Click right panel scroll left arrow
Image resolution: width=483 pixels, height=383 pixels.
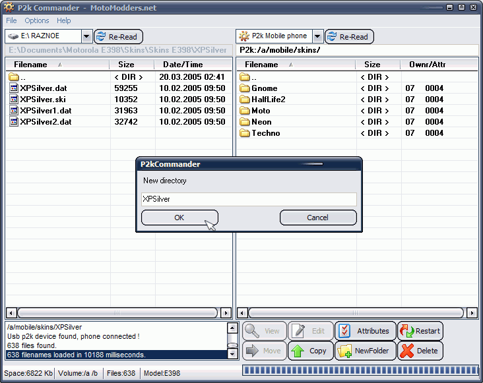pos(242,313)
